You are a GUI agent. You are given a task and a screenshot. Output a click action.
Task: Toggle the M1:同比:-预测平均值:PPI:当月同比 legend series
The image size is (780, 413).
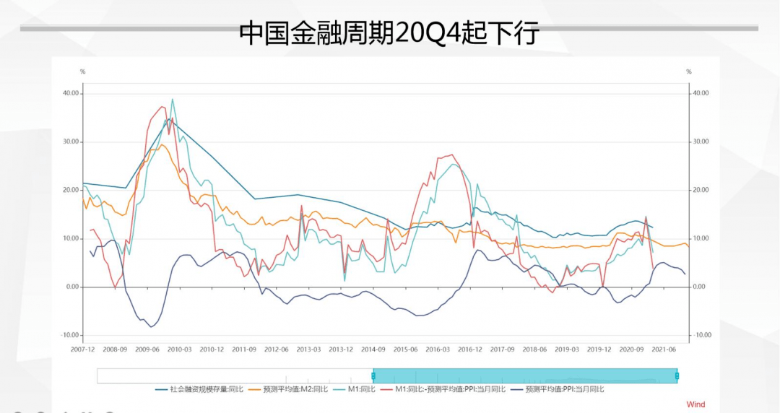click(x=443, y=389)
